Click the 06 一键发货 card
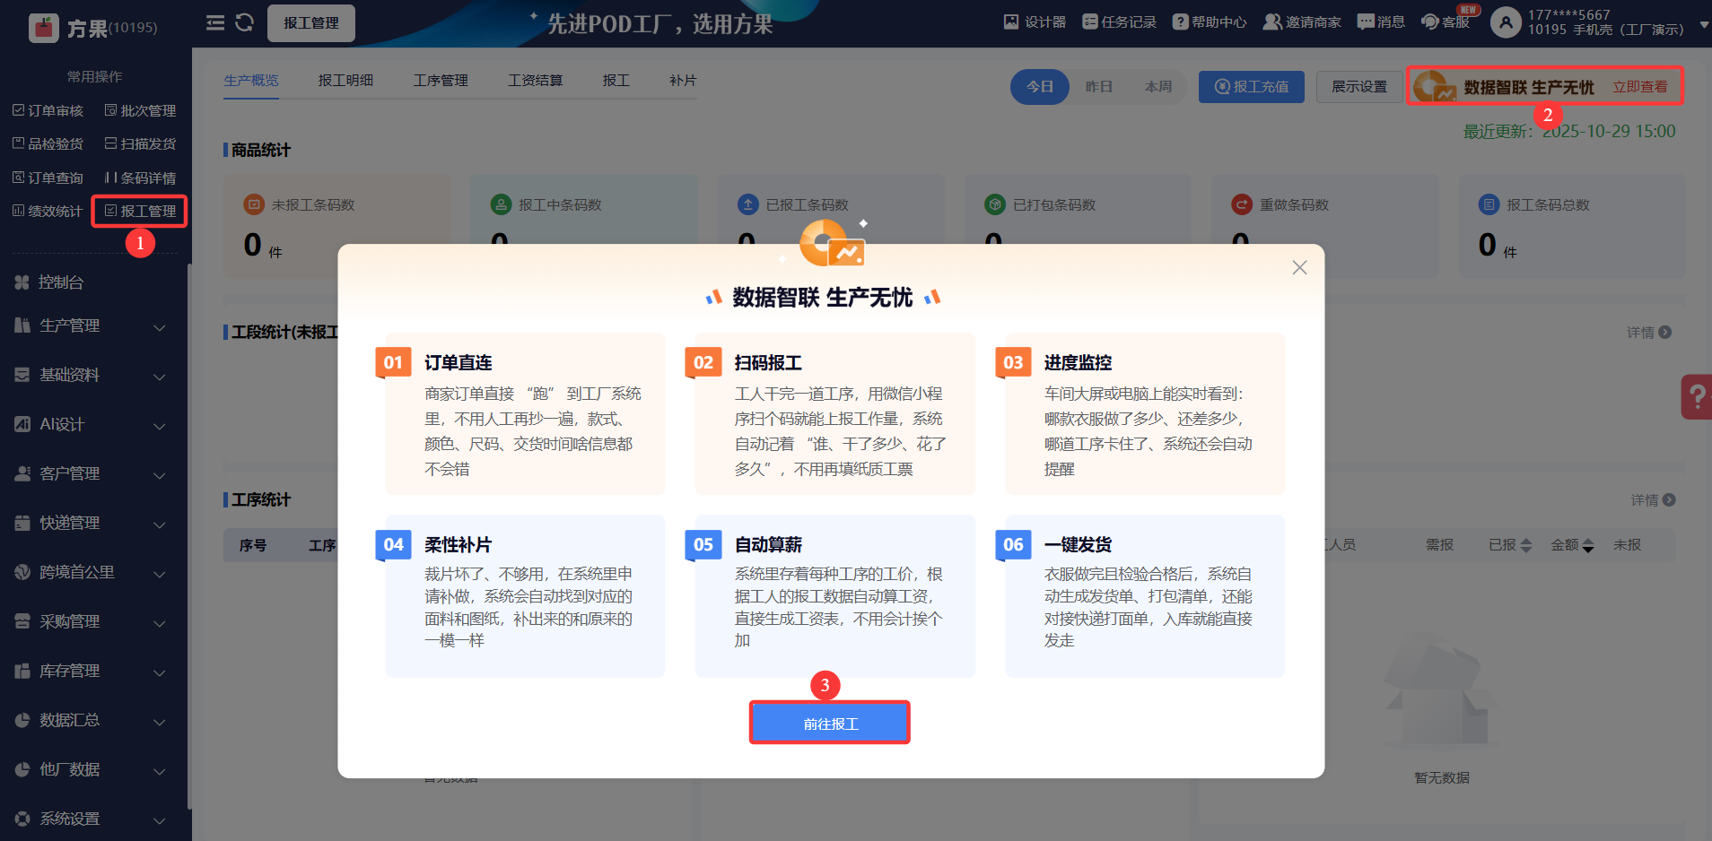 1145,596
